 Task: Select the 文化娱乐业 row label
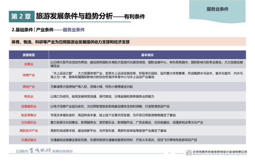click(x=29, y=123)
